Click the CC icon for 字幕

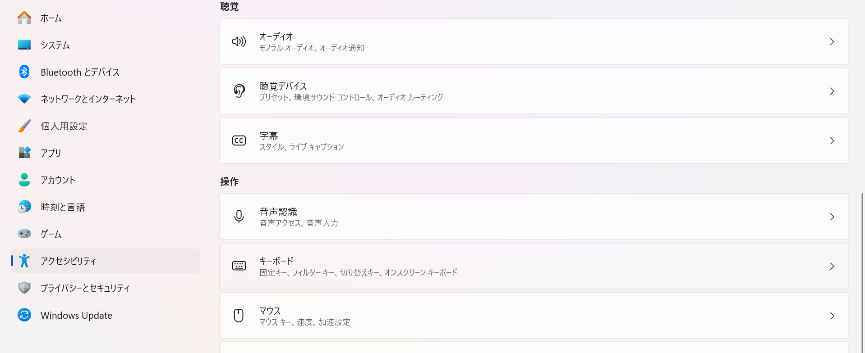(x=239, y=140)
